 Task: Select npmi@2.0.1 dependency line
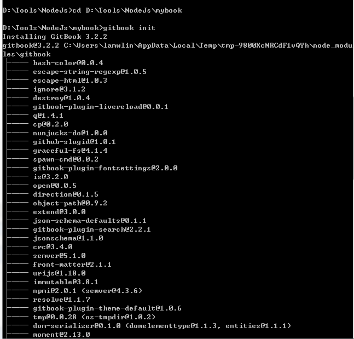[88, 291]
